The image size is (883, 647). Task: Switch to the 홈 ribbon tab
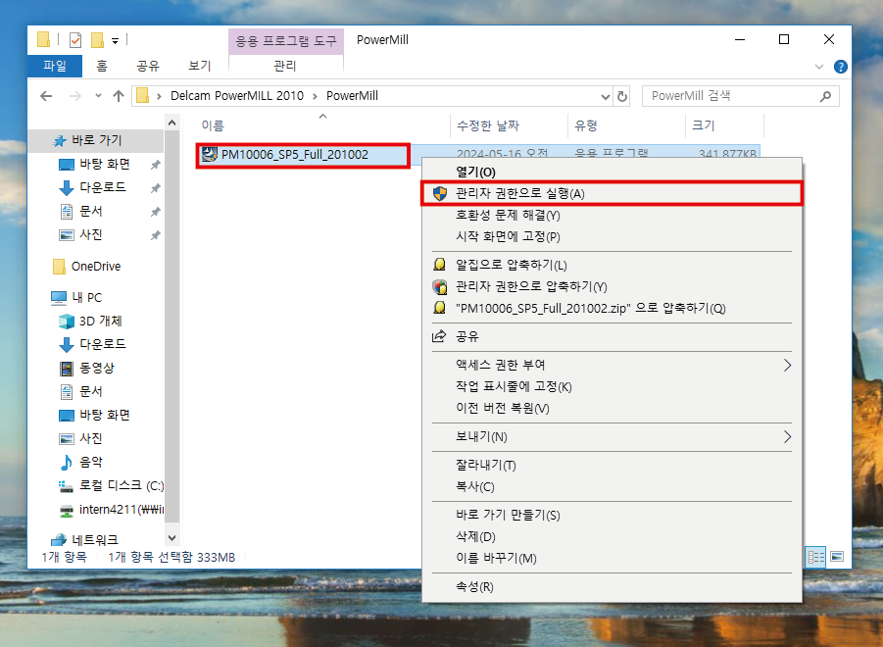click(x=102, y=66)
